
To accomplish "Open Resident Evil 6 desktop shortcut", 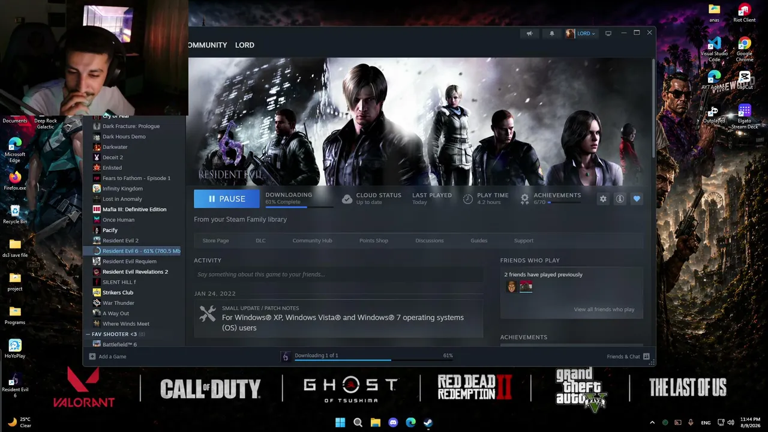I will [x=15, y=385].
